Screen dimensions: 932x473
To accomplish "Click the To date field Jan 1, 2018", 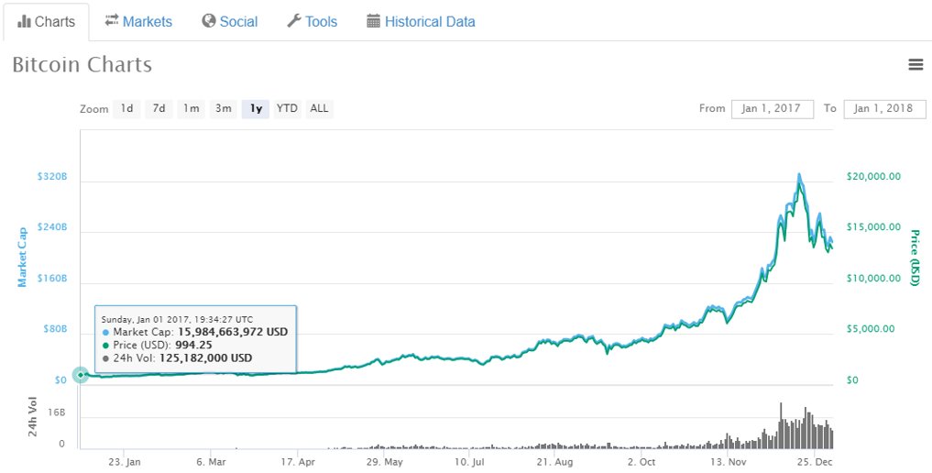I will point(884,109).
